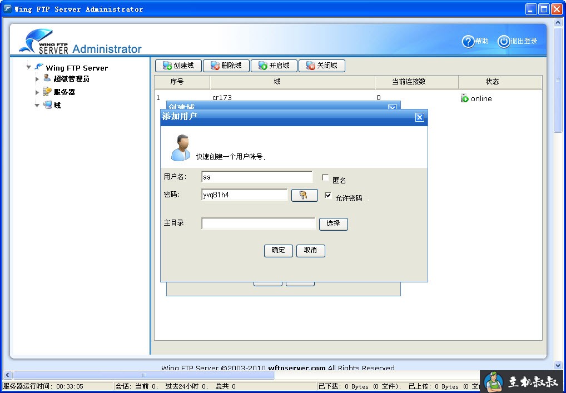Click the scroll down arrow
566x393 pixels.
(558, 366)
